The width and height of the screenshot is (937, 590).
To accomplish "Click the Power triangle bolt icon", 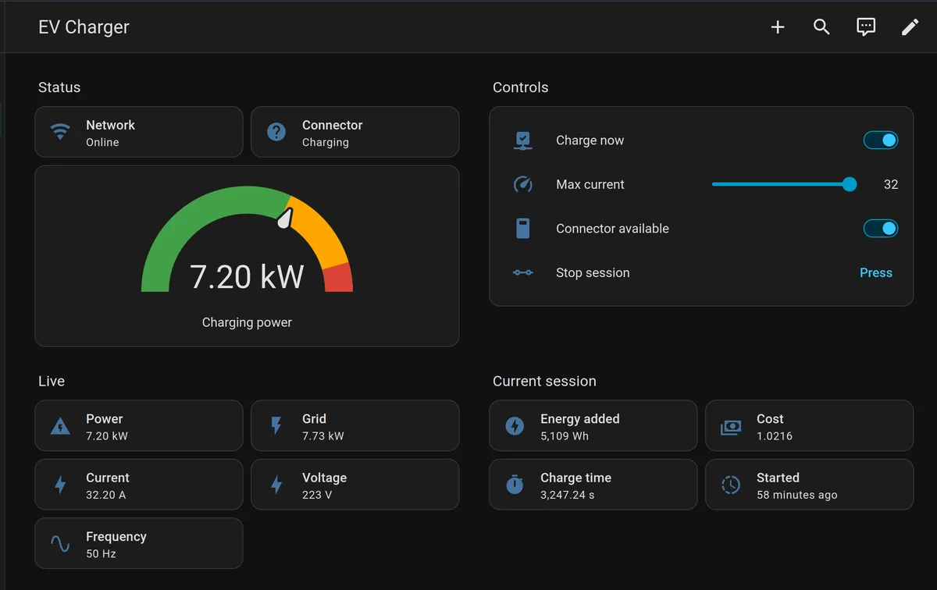I will 60,426.
